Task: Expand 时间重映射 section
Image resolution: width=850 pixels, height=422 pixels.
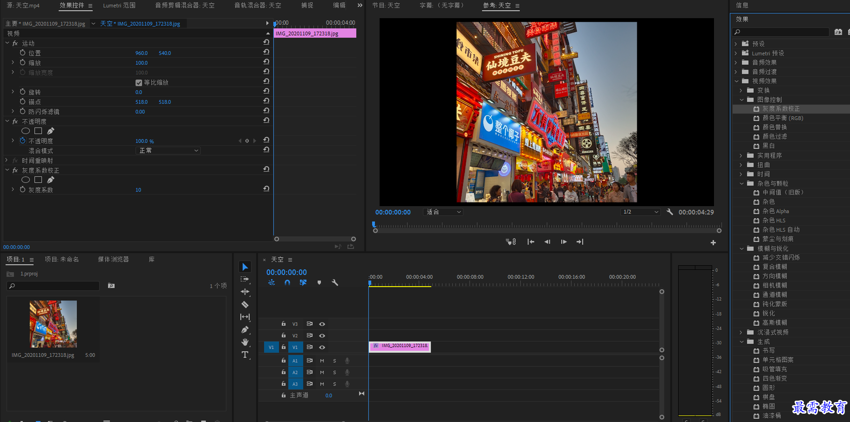Action: pyautogui.click(x=7, y=161)
